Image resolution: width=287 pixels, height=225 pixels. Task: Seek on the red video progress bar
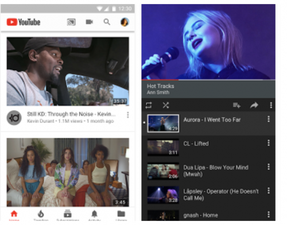[208, 79]
